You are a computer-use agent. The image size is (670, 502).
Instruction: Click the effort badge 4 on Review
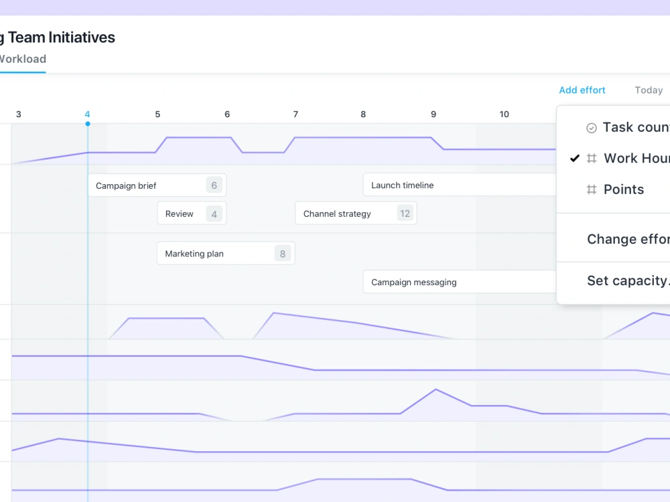point(214,214)
